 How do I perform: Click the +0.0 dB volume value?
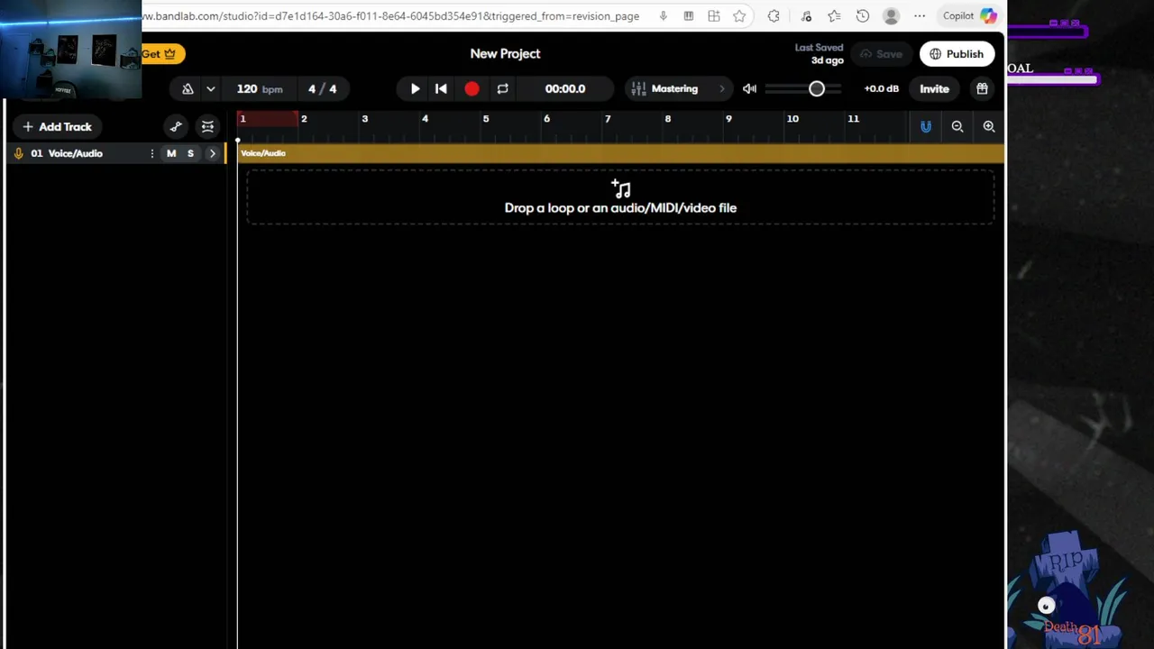(881, 89)
